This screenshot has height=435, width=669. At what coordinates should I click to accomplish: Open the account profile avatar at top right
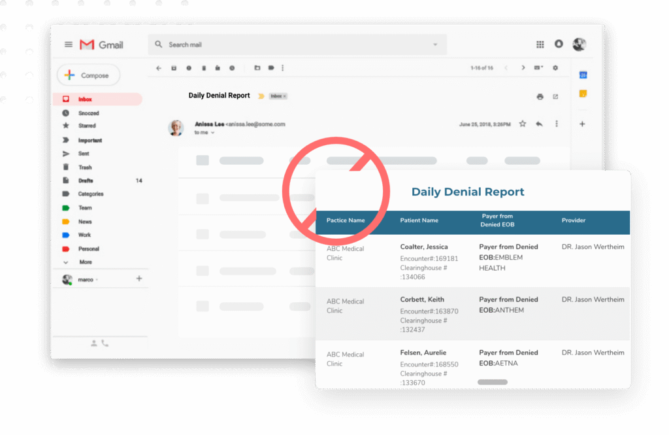(x=579, y=44)
